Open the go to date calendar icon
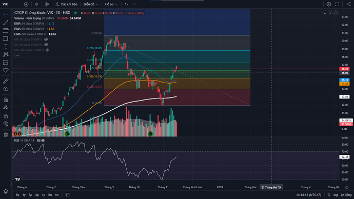The width and height of the screenshot is (354, 199). 67,195
